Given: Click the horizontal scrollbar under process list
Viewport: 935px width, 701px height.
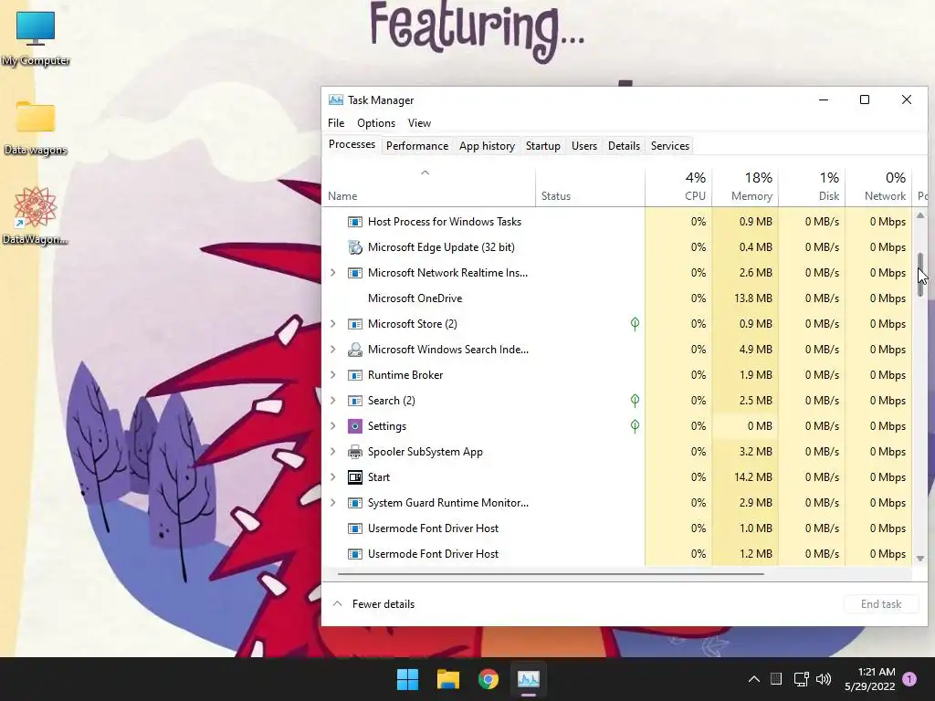Looking at the screenshot, I should (x=551, y=574).
